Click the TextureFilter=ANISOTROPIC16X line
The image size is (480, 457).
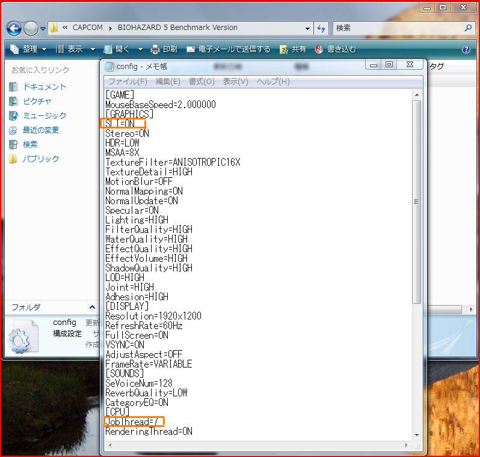click(x=173, y=162)
